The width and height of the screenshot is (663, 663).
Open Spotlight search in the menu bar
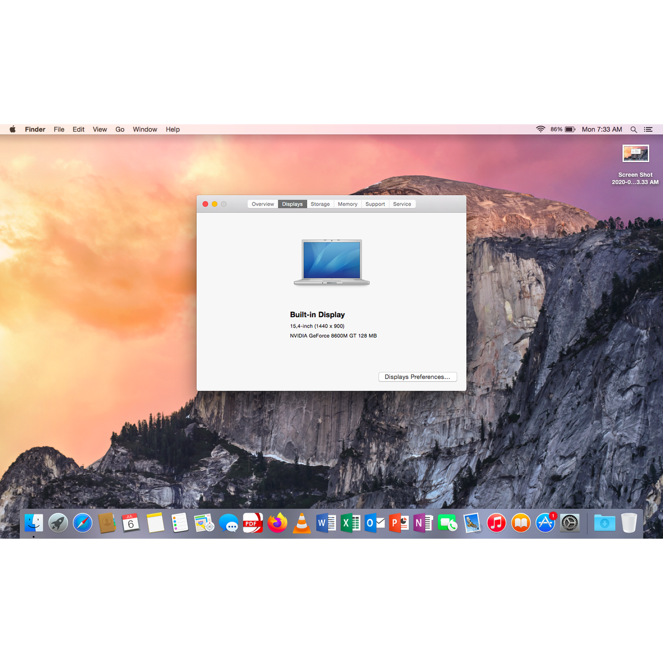click(x=634, y=129)
